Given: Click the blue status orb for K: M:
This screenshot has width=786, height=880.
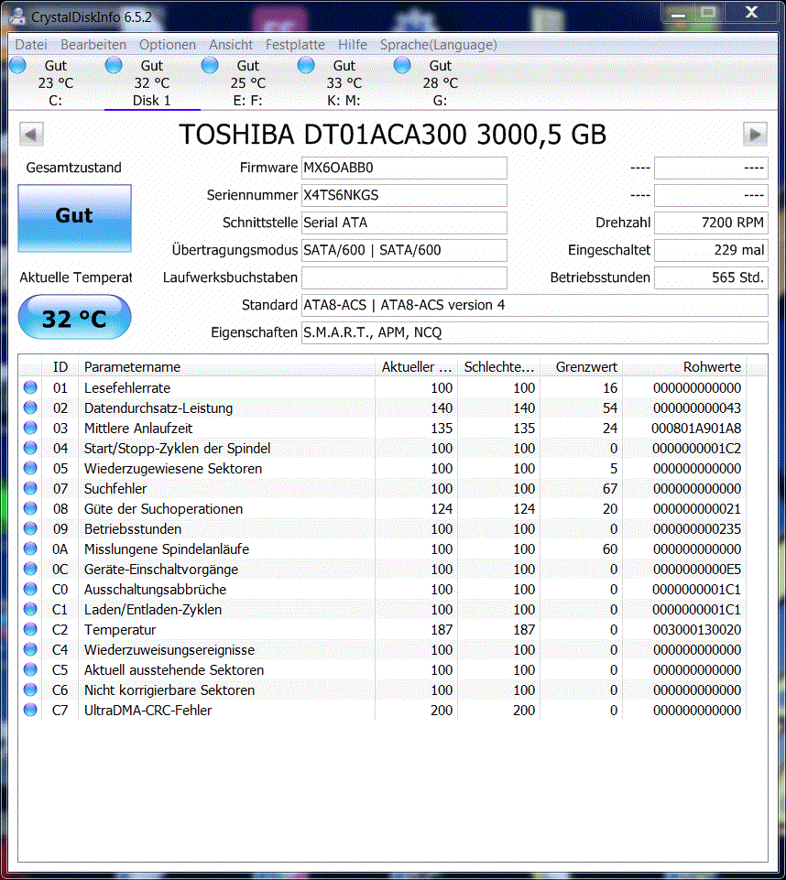Looking at the screenshot, I should (x=306, y=65).
